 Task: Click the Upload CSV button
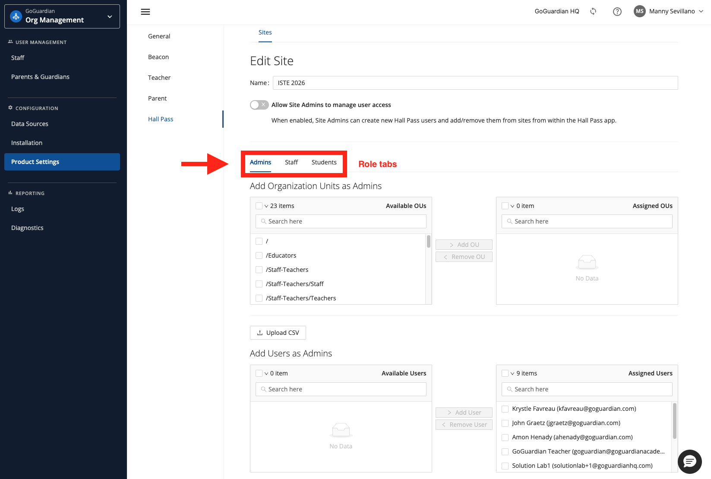278,333
